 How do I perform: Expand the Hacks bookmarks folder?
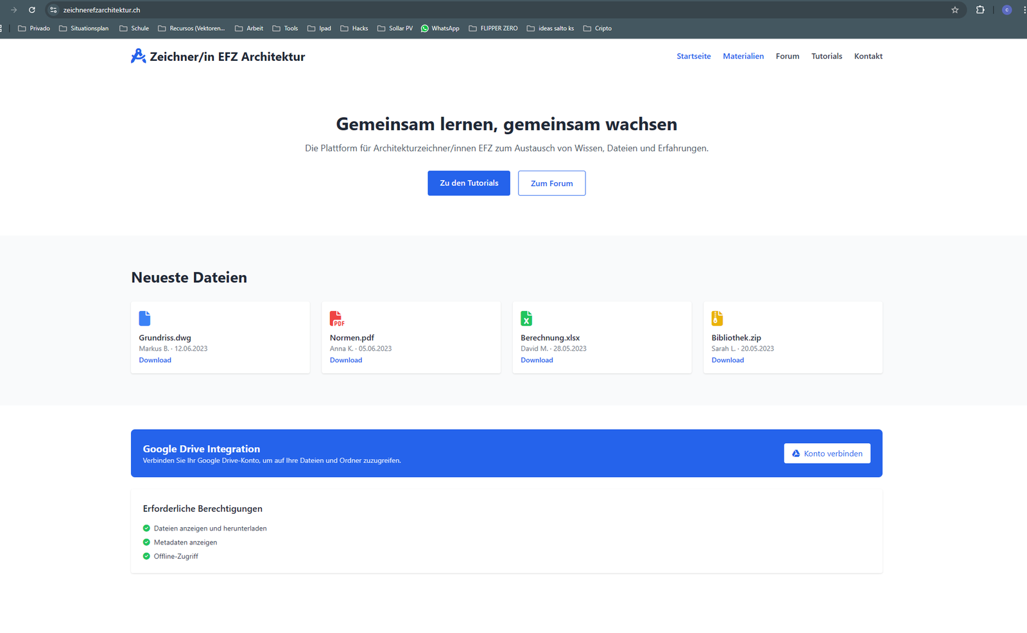pyautogui.click(x=354, y=28)
